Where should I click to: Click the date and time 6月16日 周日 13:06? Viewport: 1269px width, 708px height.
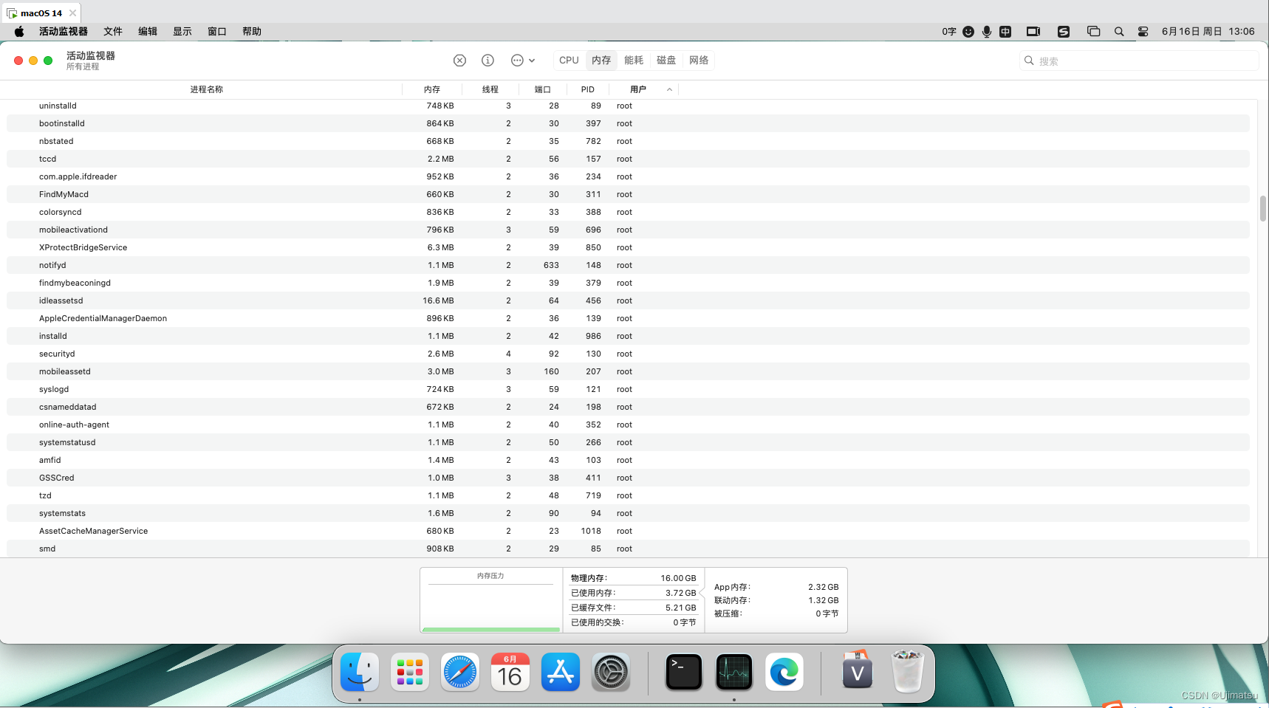click(x=1208, y=32)
